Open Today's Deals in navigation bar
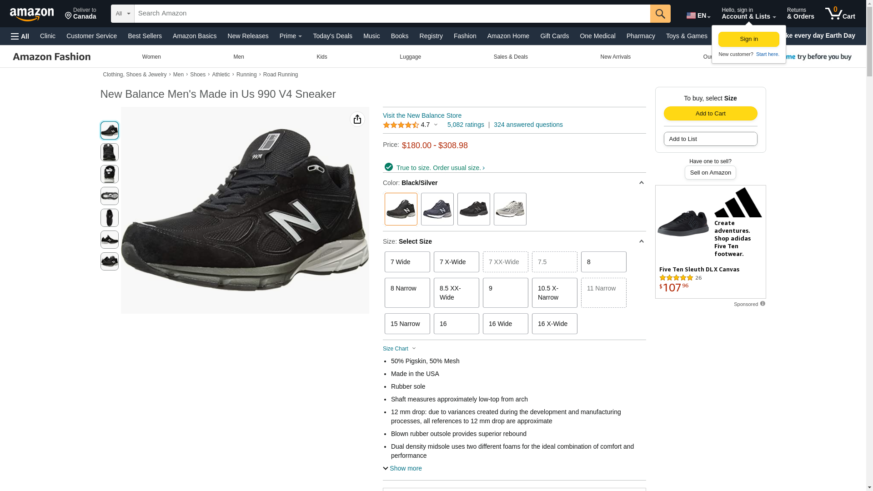The image size is (873, 491). coord(332,36)
